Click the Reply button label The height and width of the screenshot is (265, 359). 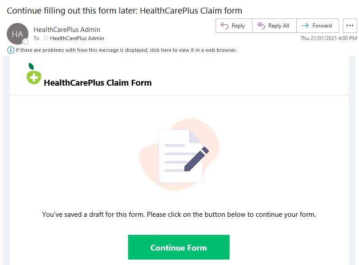coord(238,26)
